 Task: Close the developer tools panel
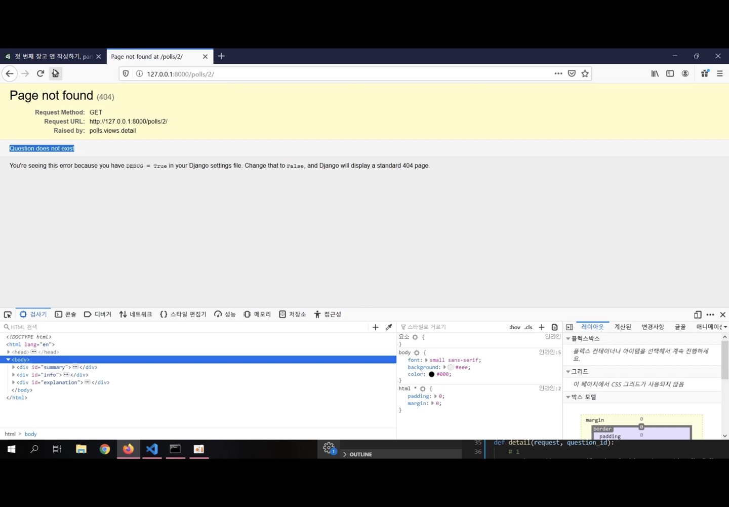[723, 315]
